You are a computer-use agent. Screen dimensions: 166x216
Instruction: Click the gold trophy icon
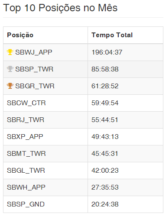10,52
